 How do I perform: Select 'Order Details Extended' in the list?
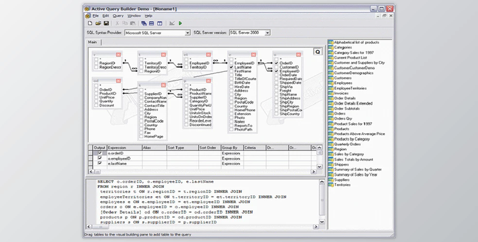(x=353, y=103)
